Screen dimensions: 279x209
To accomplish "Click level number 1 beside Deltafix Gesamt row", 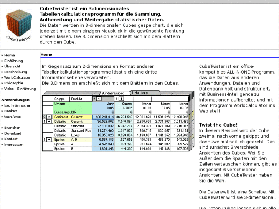I will [45, 122].
